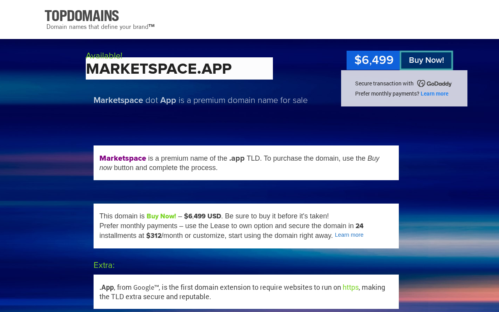499x312 pixels.
Task: Click green Buy Now! text in description
Action: (x=161, y=216)
